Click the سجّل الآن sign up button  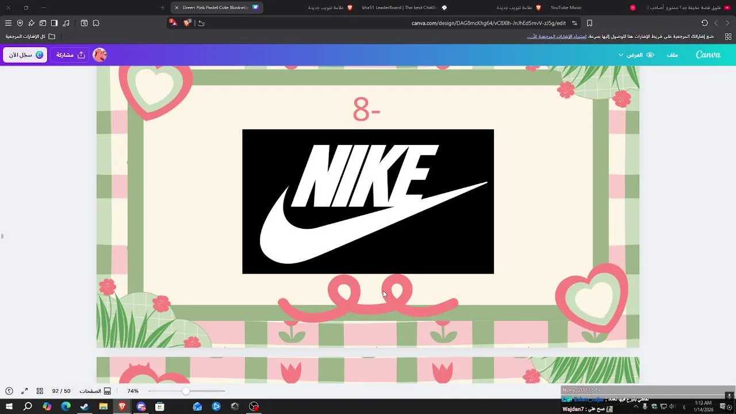click(25, 55)
